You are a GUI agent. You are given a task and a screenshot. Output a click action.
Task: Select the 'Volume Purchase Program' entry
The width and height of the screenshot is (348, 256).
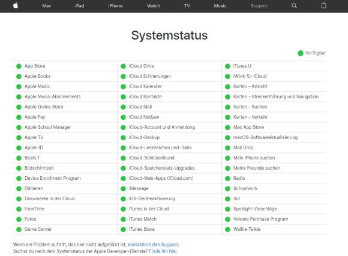260,219
